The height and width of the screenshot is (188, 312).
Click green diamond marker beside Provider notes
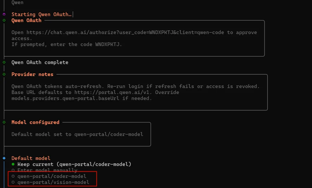(x=4, y=74)
